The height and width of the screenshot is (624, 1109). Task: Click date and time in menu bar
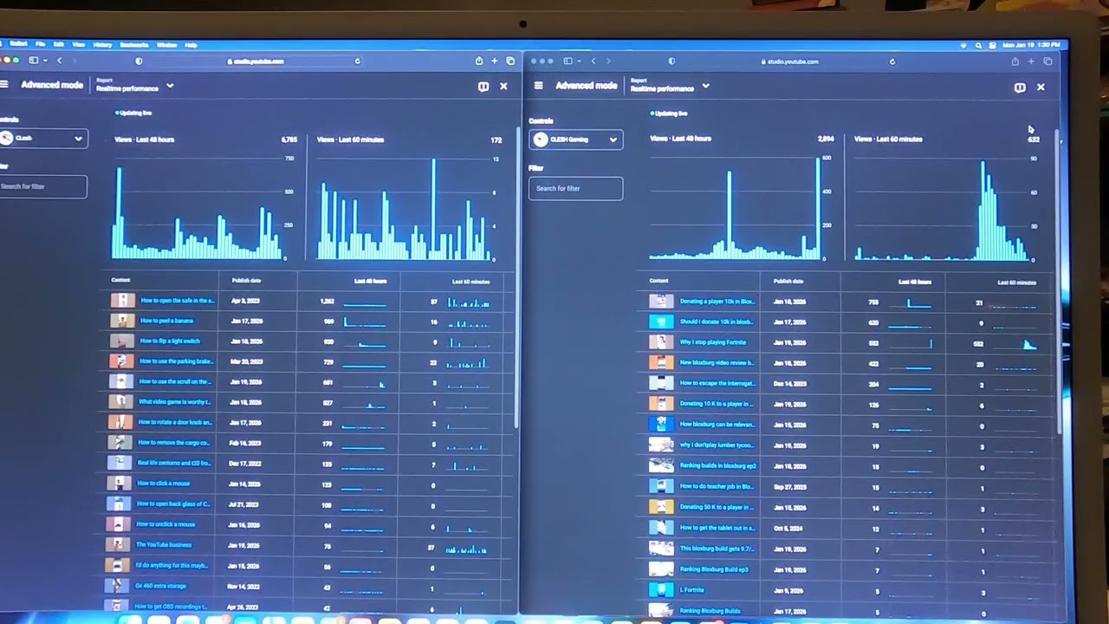tap(1031, 45)
